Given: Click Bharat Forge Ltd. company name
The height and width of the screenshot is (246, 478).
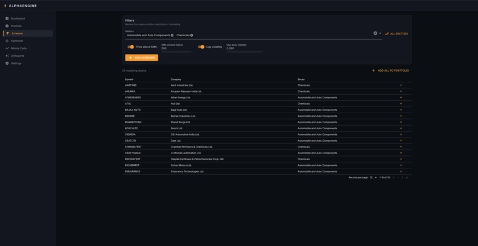Looking at the screenshot, I should [180, 122].
